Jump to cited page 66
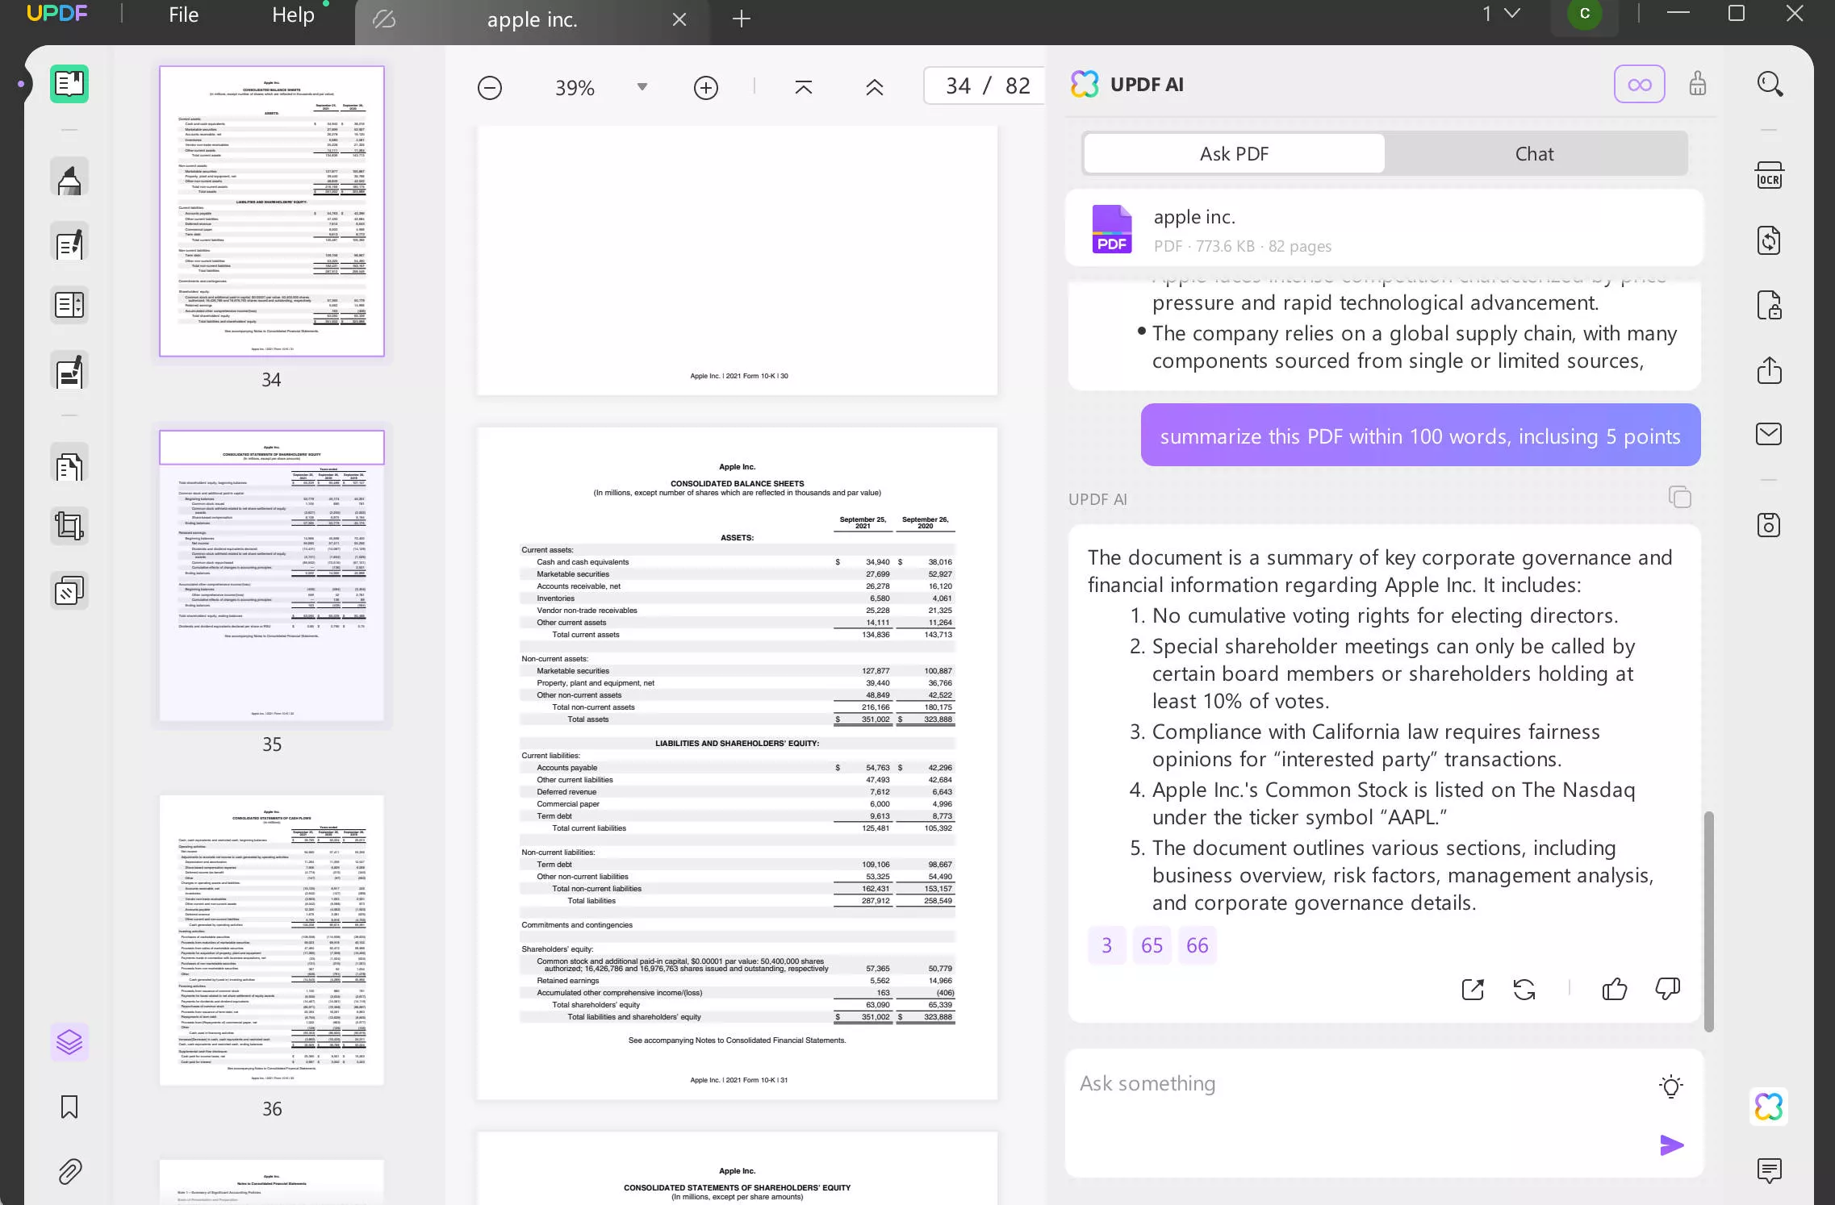This screenshot has width=1835, height=1205. point(1198,945)
